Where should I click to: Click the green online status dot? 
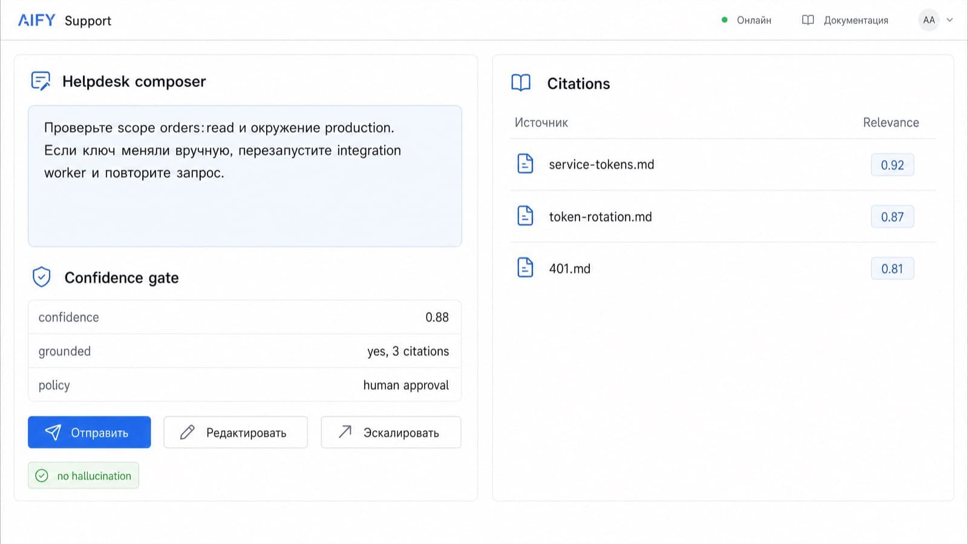(725, 20)
